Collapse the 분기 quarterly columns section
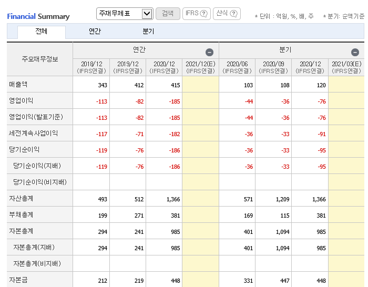The width and height of the screenshot is (368, 287). pos(355,52)
